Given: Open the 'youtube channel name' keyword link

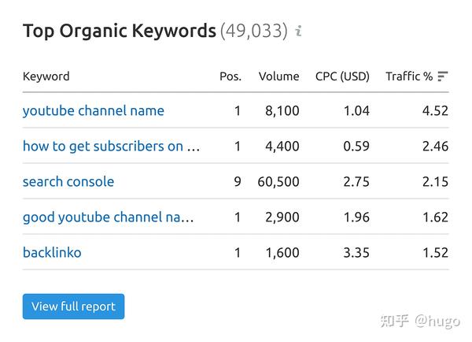Looking at the screenshot, I should pos(94,110).
